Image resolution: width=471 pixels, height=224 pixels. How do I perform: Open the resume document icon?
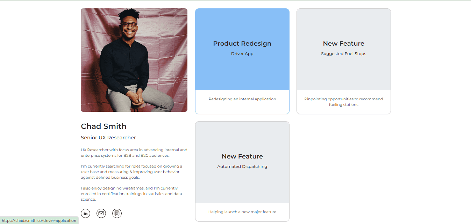point(117,213)
